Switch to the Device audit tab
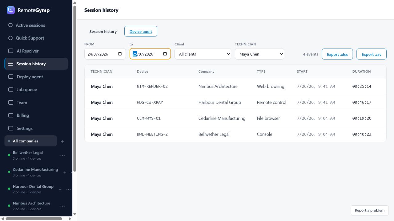 [141, 31]
